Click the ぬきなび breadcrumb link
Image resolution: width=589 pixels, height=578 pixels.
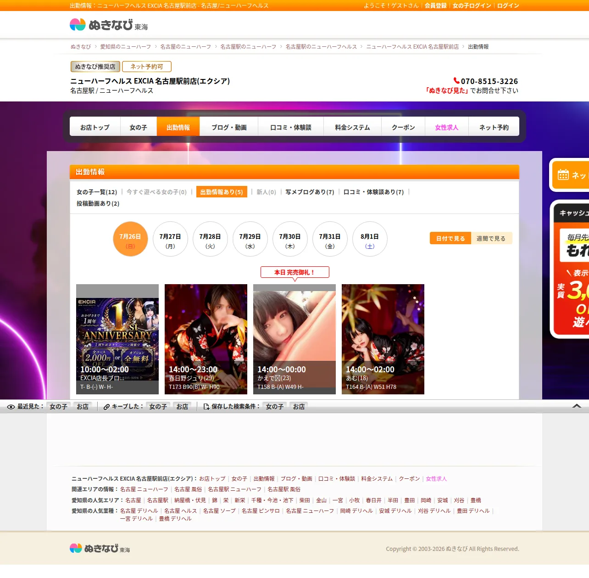pyautogui.click(x=81, y=47)
